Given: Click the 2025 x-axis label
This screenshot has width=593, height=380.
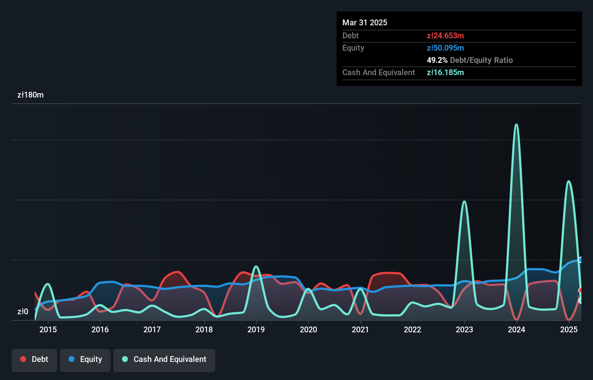Looking at the screenshot, I should tap(569, 329).
